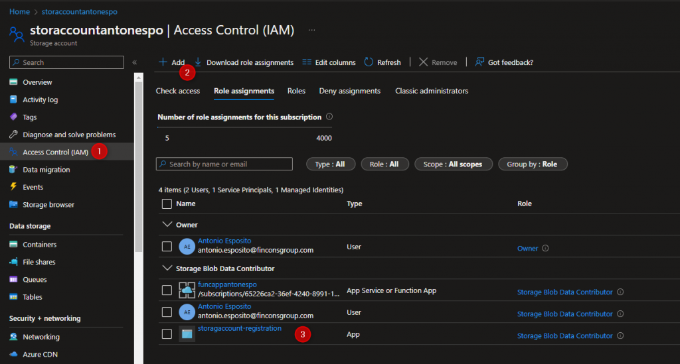Click the Add button in toolbar
680x364 pixels.
click(171, 62)
